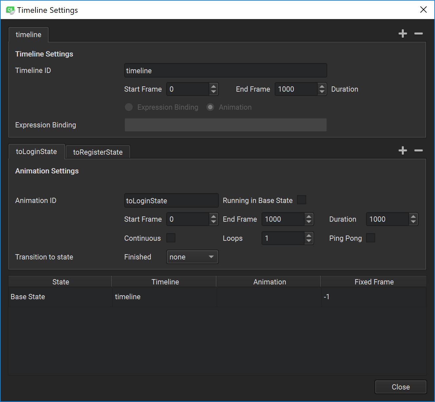Add a new animation with the plus icon

click(x=402, y=150)
